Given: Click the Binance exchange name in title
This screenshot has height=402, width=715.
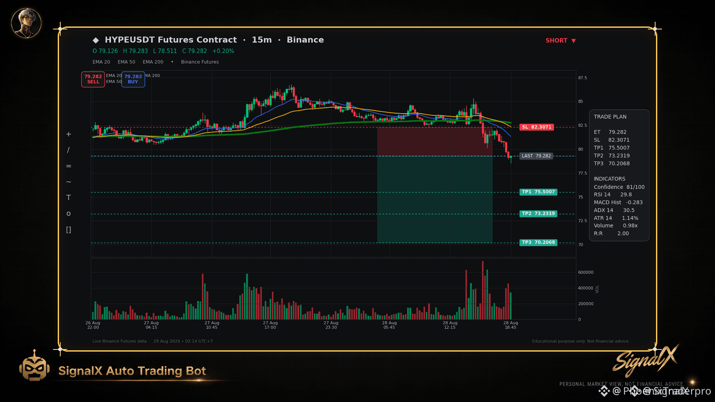Looking at the screenshot, I should pos(305,40).
